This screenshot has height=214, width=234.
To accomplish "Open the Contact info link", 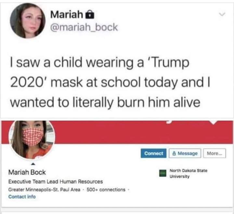I will coord(22,196).
